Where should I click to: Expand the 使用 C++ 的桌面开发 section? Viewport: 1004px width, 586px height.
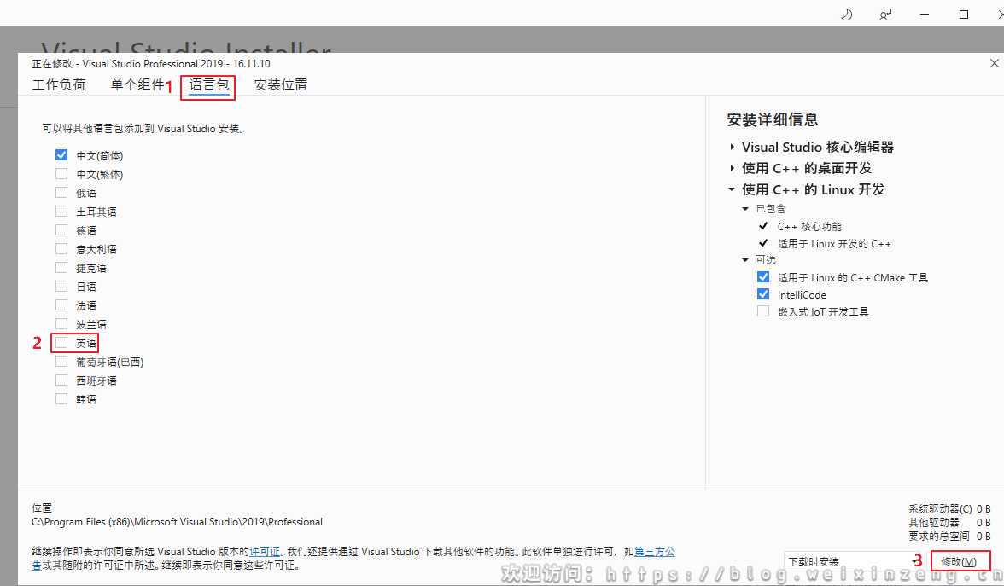(x=733, y=168)
